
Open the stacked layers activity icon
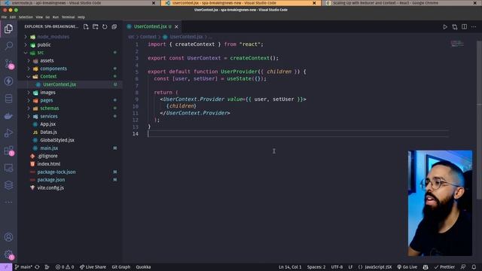tap(8, 185)
